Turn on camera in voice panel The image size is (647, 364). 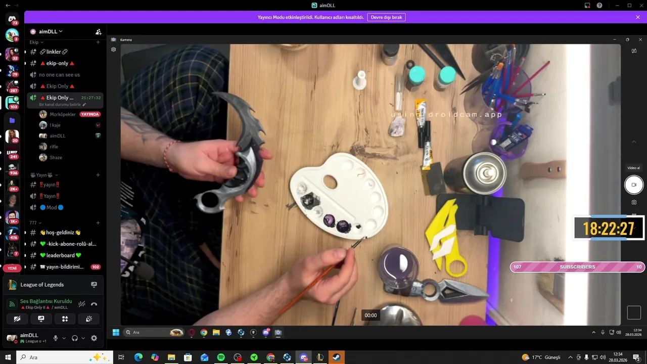[17, 319]
